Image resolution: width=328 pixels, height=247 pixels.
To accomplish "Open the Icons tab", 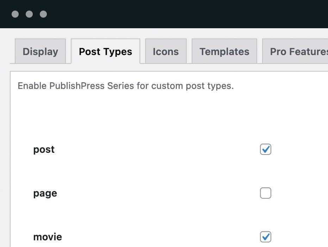I will tap(166, 51).
